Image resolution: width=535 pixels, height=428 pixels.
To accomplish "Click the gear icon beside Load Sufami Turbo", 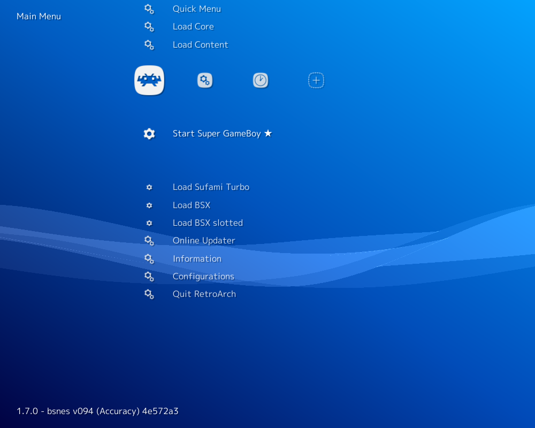I will (149, 187).
